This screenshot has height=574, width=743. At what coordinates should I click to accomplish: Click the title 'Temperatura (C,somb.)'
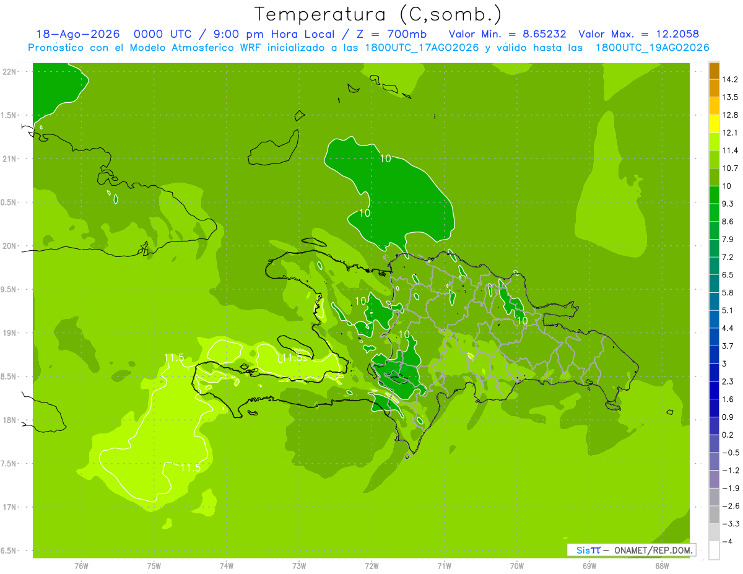[x=378, y=14]
